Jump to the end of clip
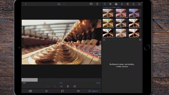The width and height of the screenshot is (169, 95). (74, 86)
